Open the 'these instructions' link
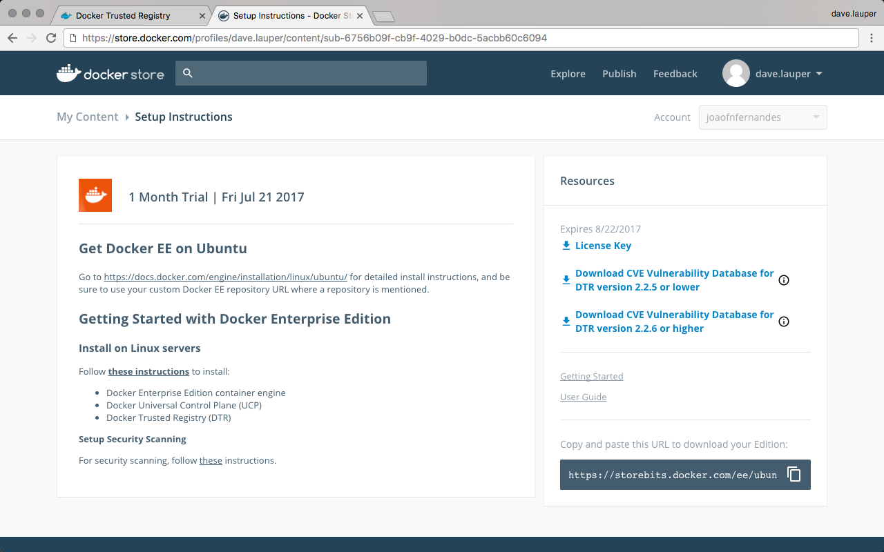 148,371
